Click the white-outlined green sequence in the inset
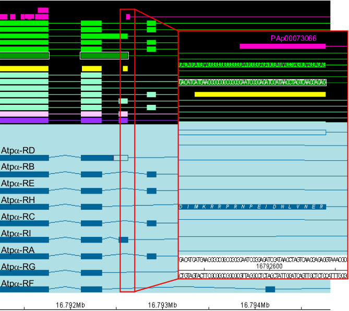The height and width of the screenshot is (311, 349). coord(252,82)
